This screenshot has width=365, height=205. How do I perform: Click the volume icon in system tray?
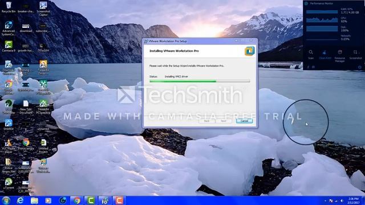point(342,200)
